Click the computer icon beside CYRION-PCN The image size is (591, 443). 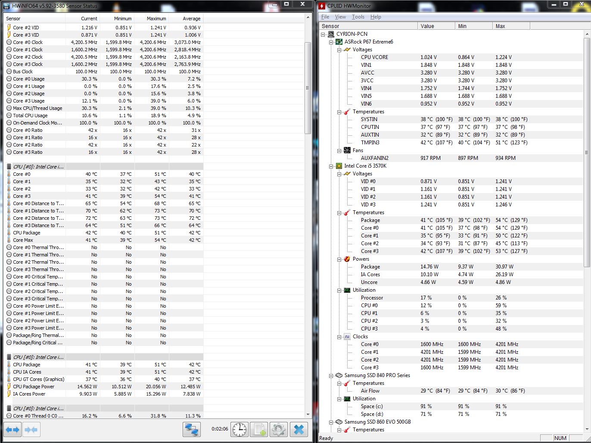[331, 34]
